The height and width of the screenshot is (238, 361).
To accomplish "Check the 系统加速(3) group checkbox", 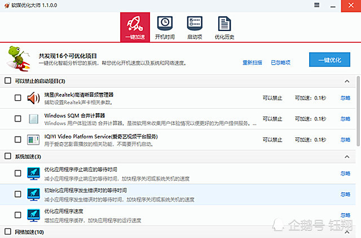I will coord(8,156).
